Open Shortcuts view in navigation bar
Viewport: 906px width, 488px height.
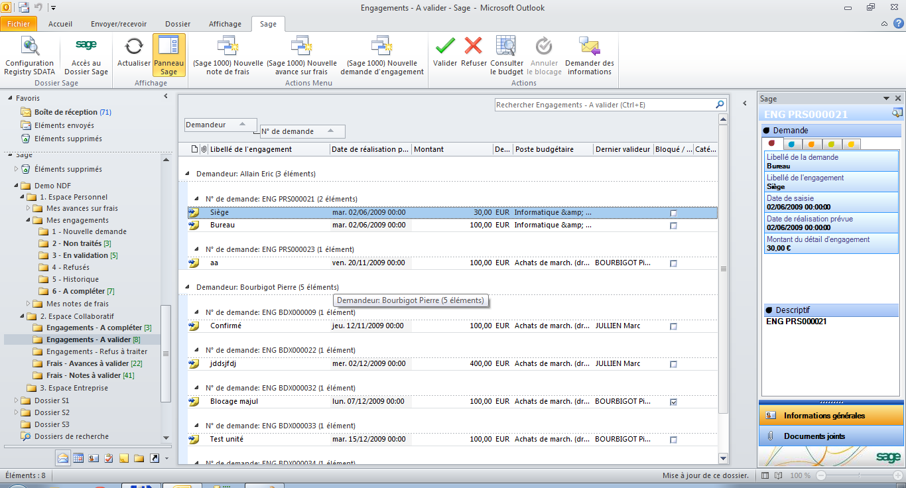pos(155,458)
